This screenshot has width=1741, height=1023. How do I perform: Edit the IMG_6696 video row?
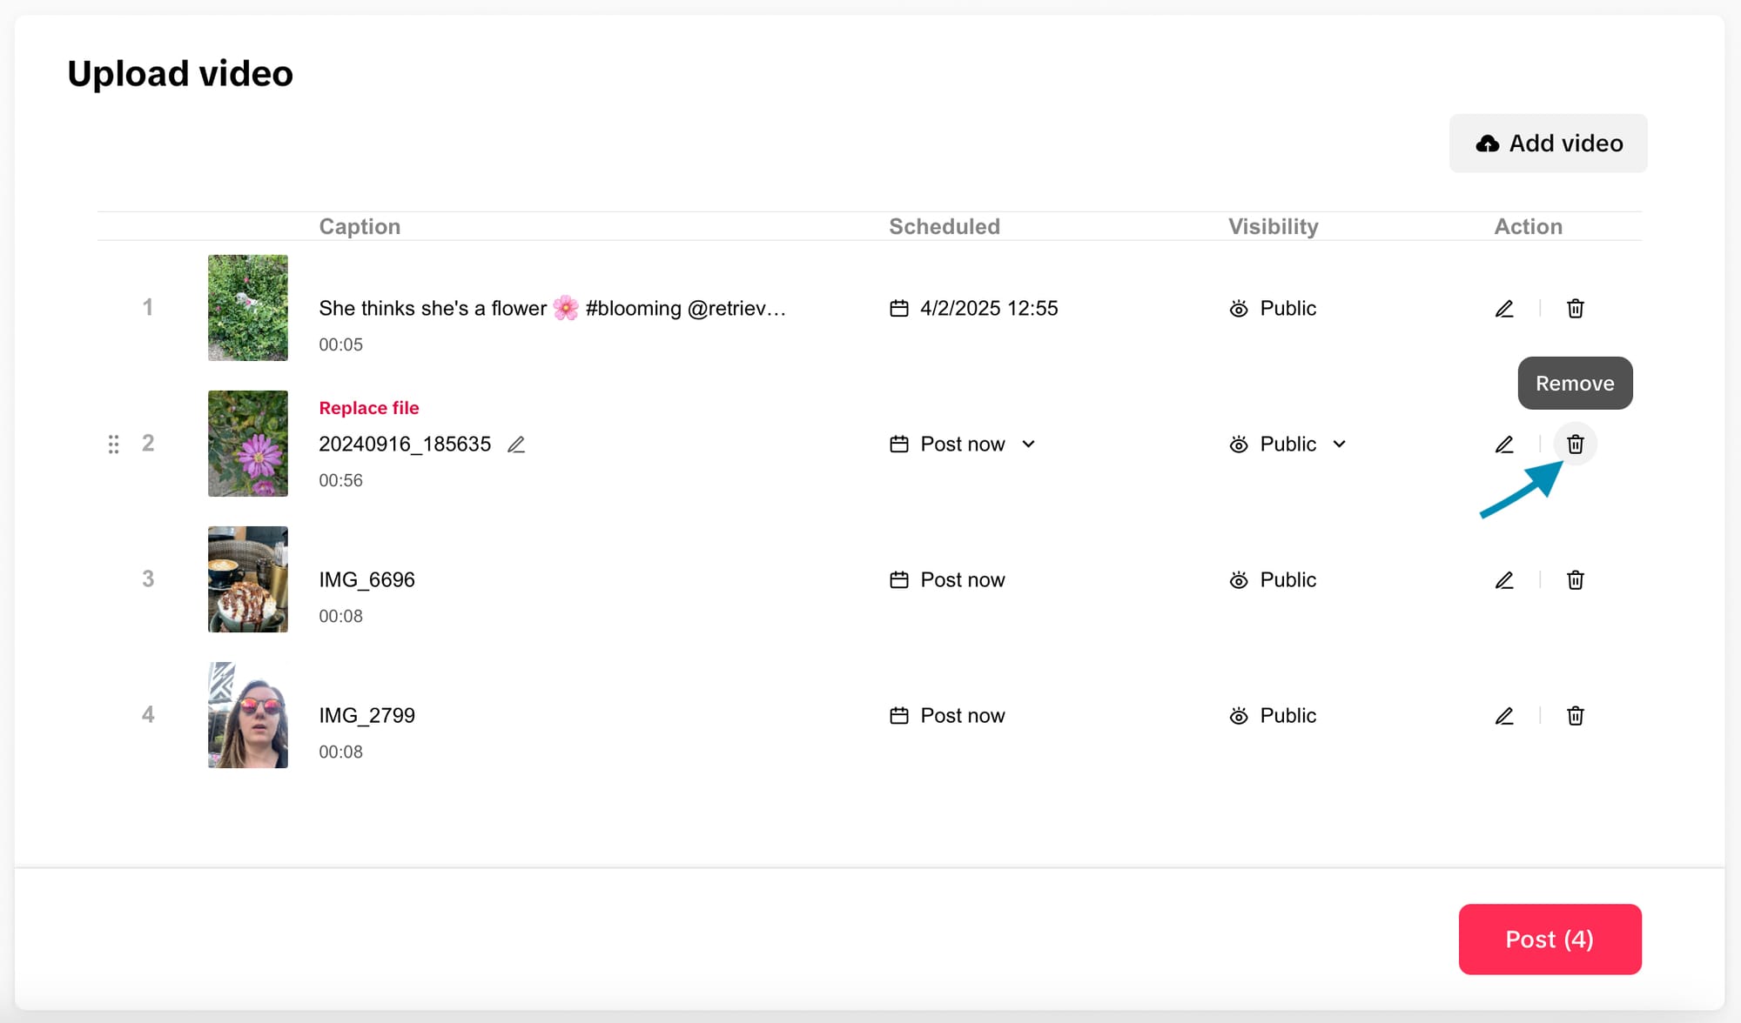click(1504, 580)
